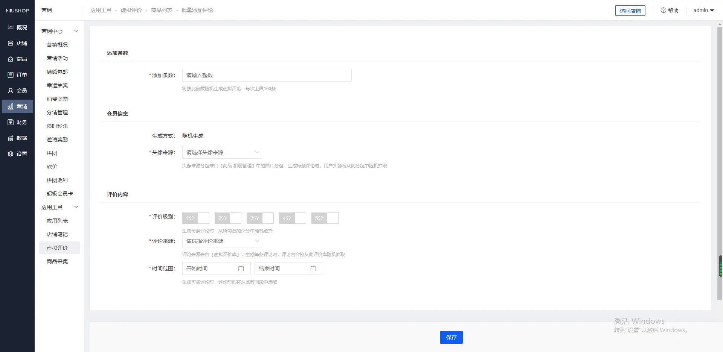This screenshot has height=352, width=723.
Task: Click the 访问店铺 button
Action: point(630,11)
